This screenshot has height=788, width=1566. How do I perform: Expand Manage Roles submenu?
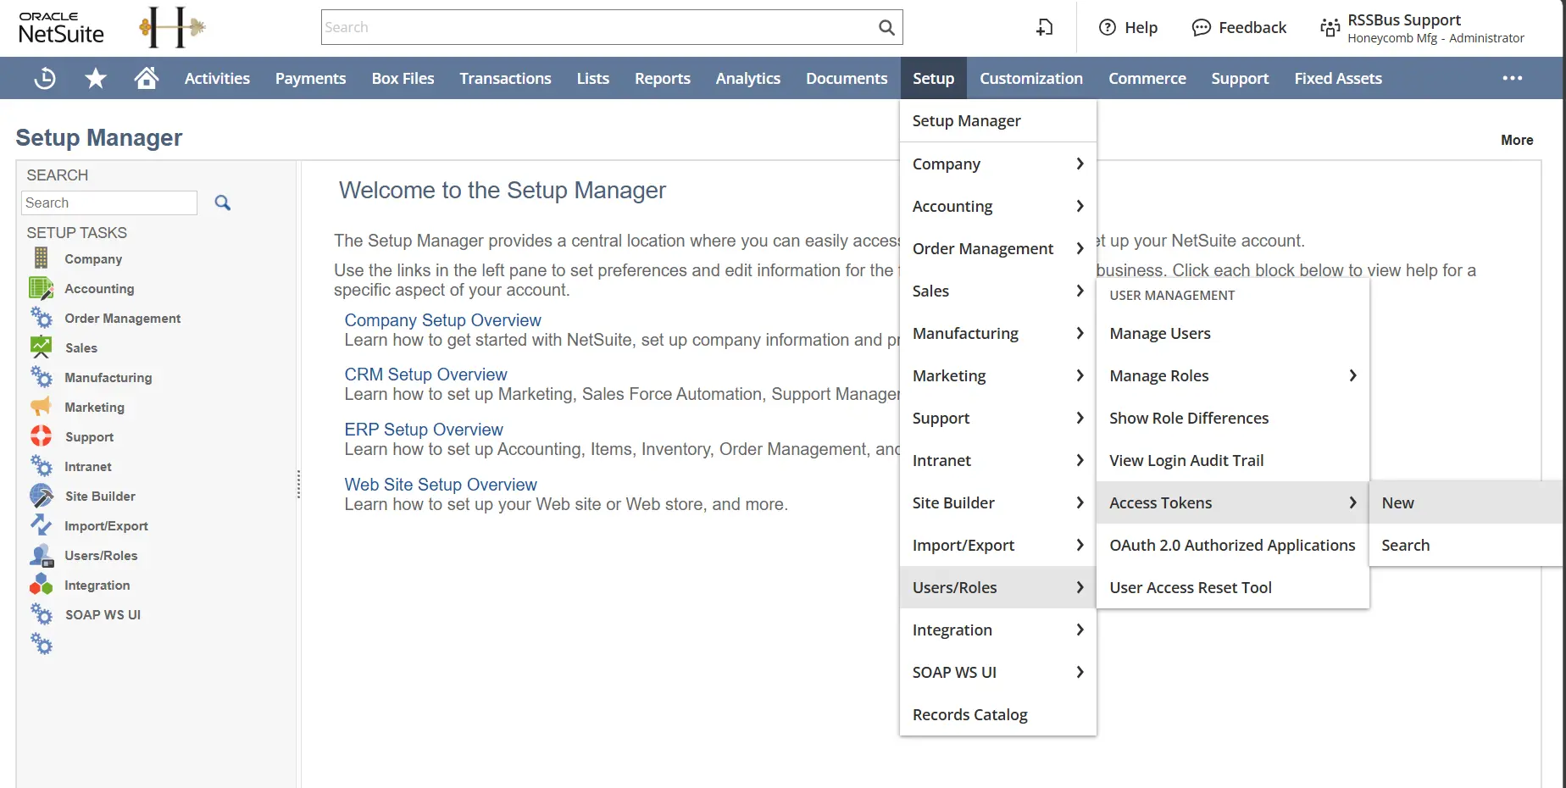coord(1352,375)
